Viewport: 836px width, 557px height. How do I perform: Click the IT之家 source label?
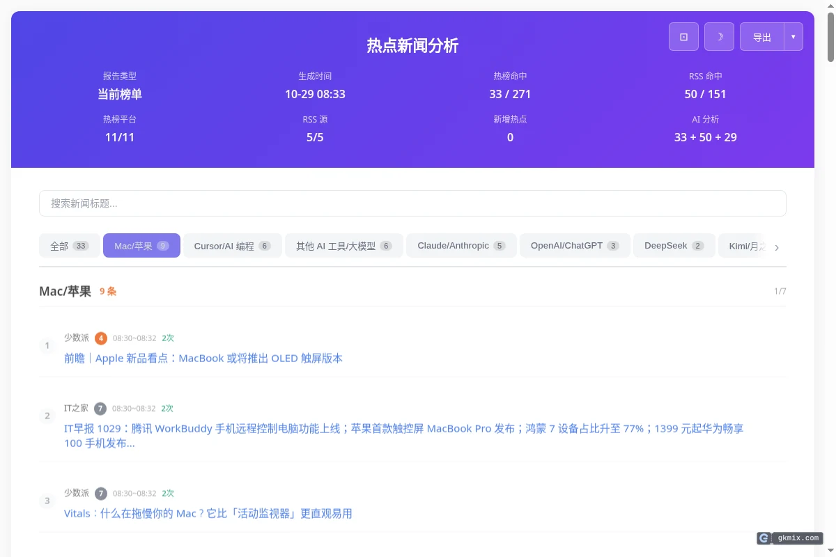coord(76,408)
